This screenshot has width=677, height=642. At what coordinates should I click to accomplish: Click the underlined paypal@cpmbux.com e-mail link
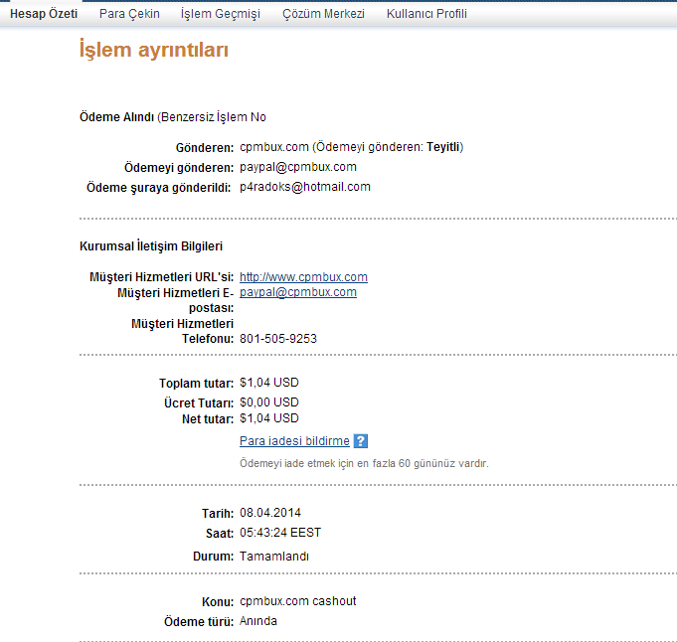(x=298, y=292)
